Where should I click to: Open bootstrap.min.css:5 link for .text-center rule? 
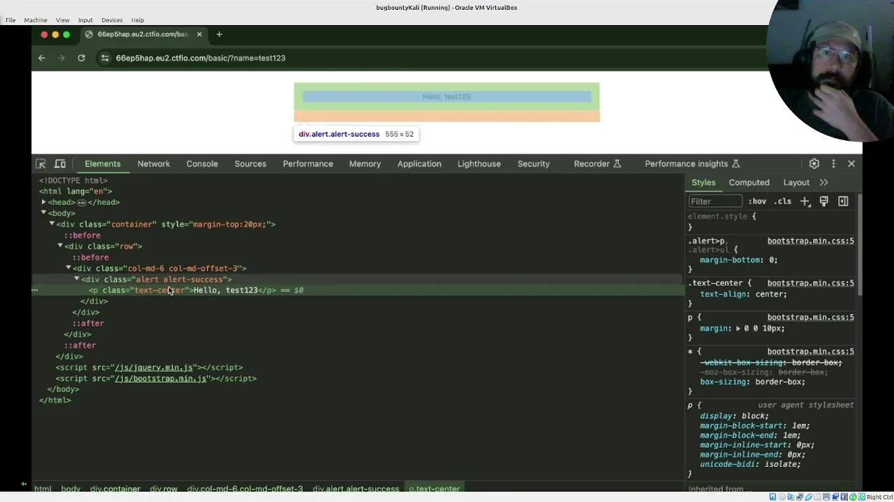810,283
